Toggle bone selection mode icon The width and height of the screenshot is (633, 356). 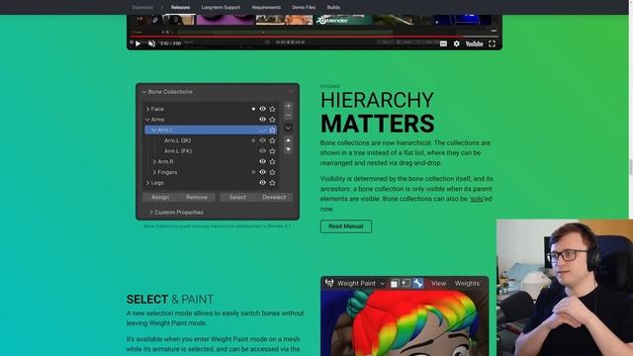pyautogui.click(x=417, y=284)
